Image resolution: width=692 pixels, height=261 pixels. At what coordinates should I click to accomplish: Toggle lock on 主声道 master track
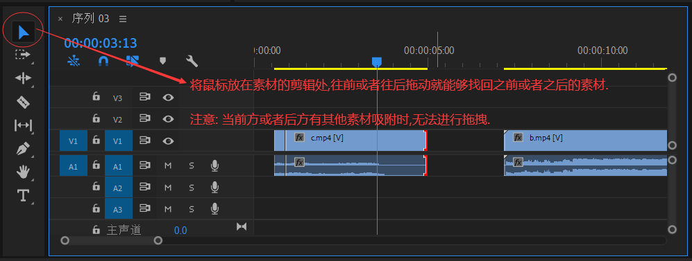(96, 230)
